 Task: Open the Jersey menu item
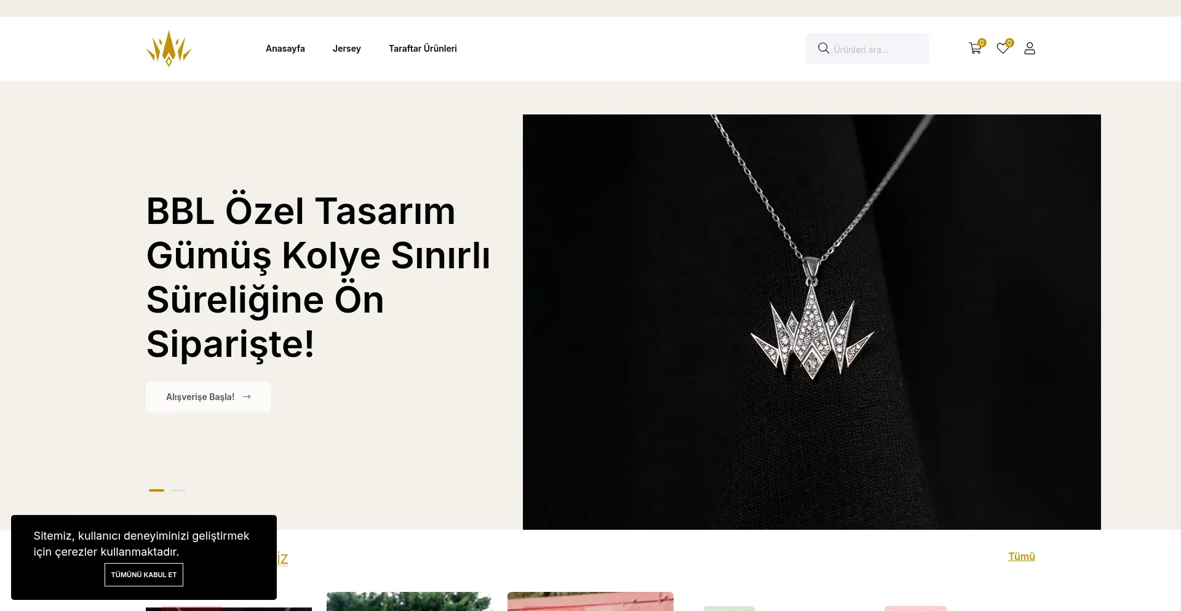(x=347, y=49)
